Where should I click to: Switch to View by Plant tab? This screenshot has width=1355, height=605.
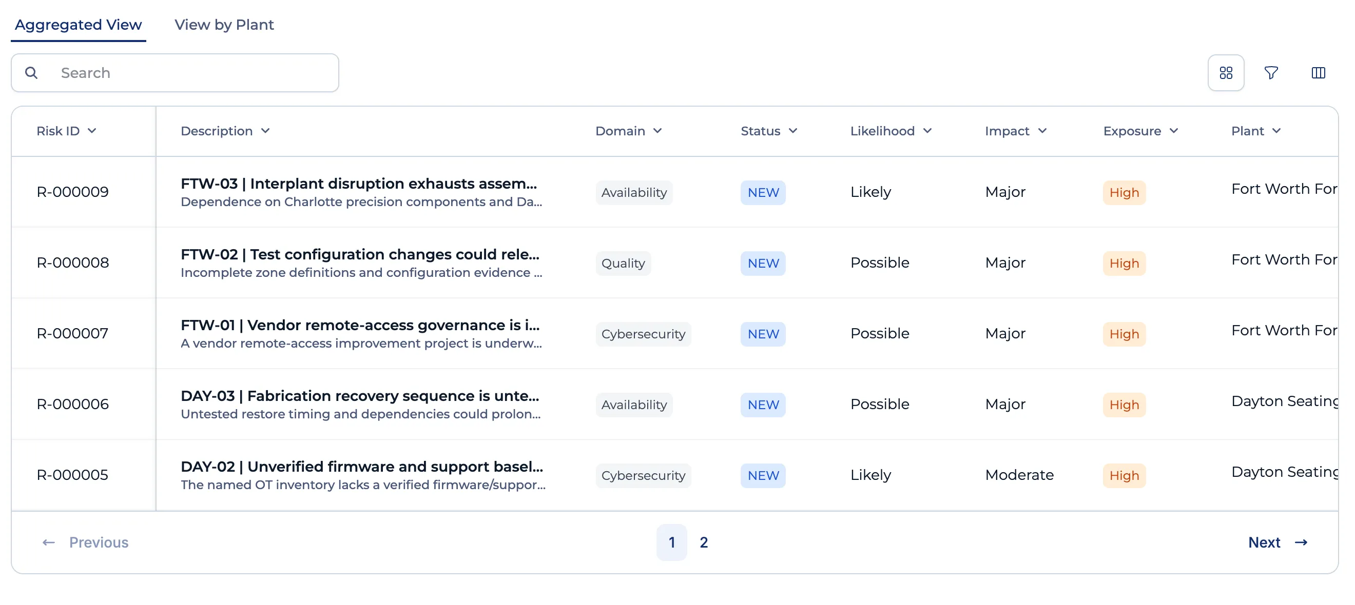(224, 25)
